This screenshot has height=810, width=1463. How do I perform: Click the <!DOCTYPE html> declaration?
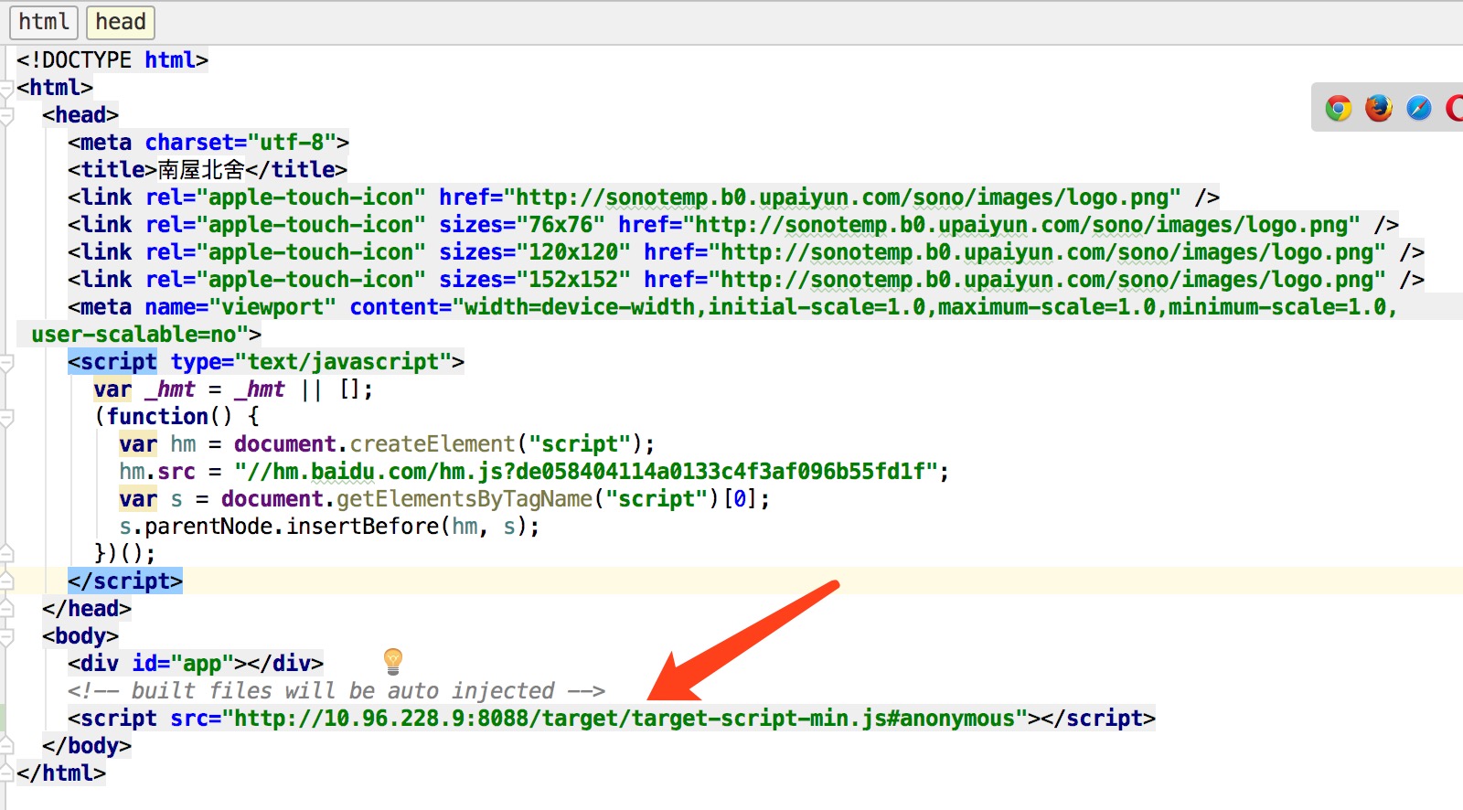[x=112, y=60]
